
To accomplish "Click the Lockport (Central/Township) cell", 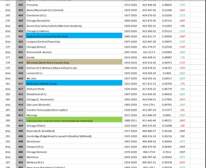I will coord(74,42).
